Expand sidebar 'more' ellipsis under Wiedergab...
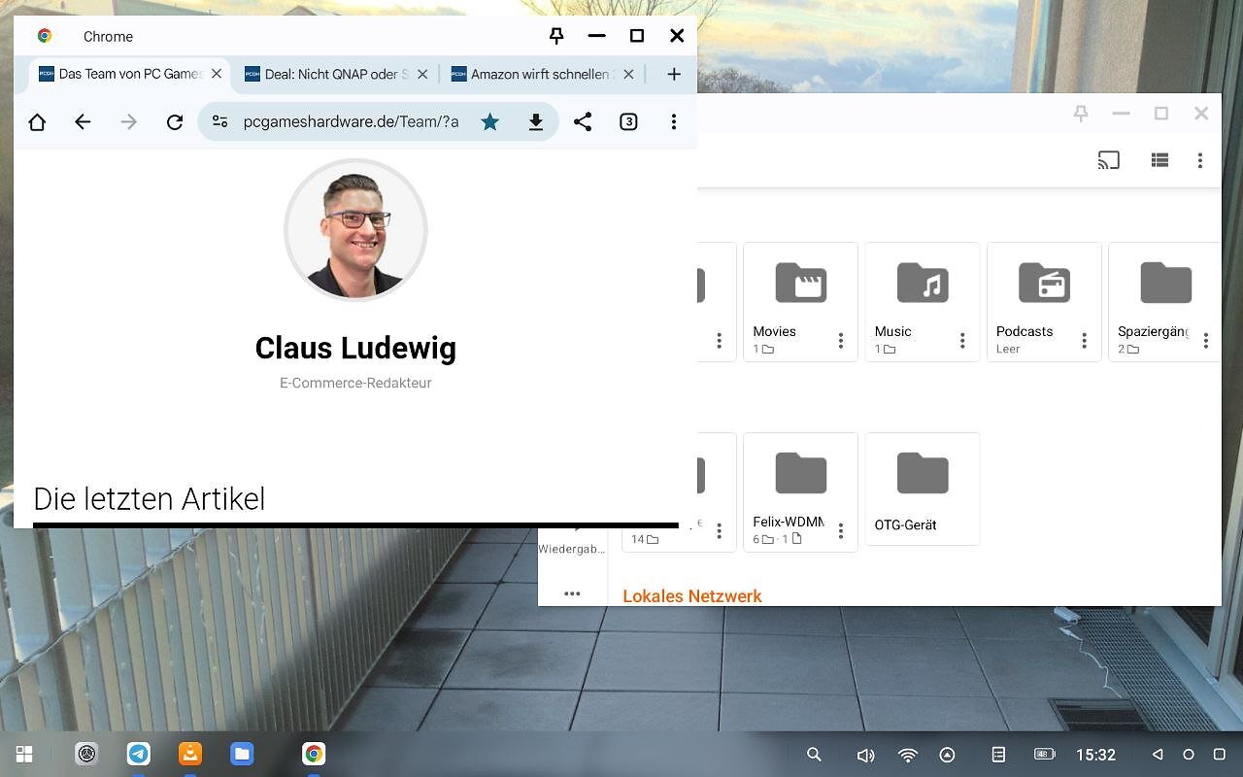Screen dimensions: 1243x777 pyautogui.click(x=572, y=593)
